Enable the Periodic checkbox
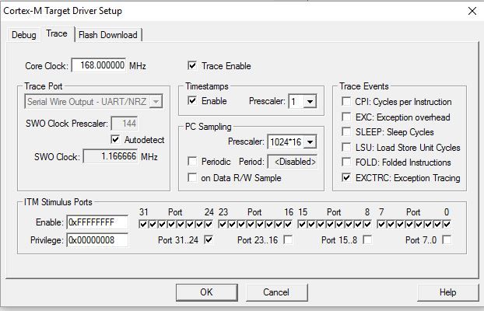This screenshot has height=311, width=484. click(192, 161)
